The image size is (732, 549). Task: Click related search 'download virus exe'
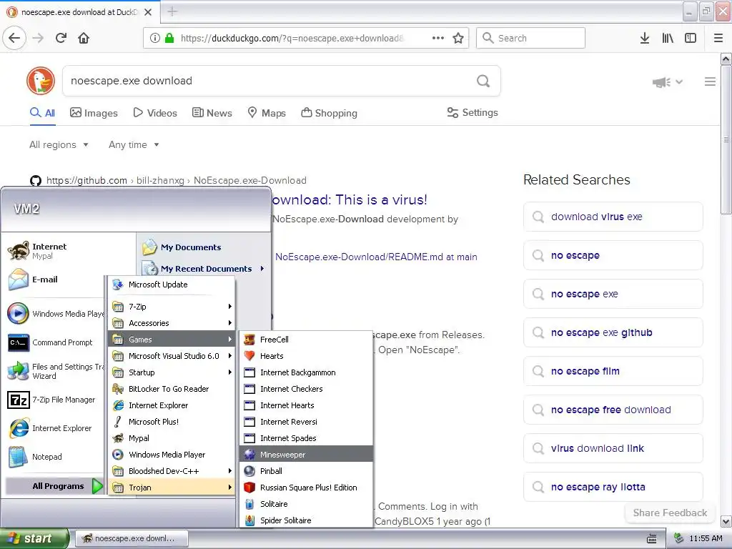(613, 217)
